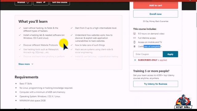Screen dimensions: 197x111
Task: Click the highlighted 'Certificate of completion' text
Action: pyautogui.click(x=150, y=47)
